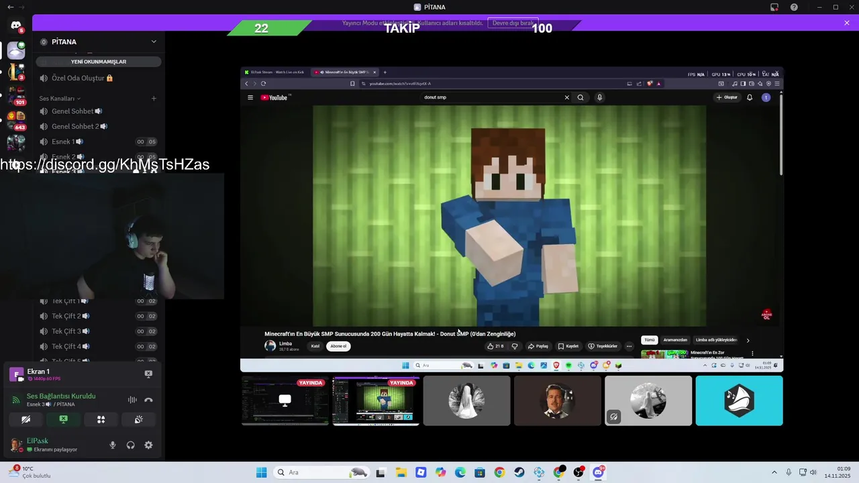Click the YouTube logo in stream

pyautogui.click(x=275, y=97)
